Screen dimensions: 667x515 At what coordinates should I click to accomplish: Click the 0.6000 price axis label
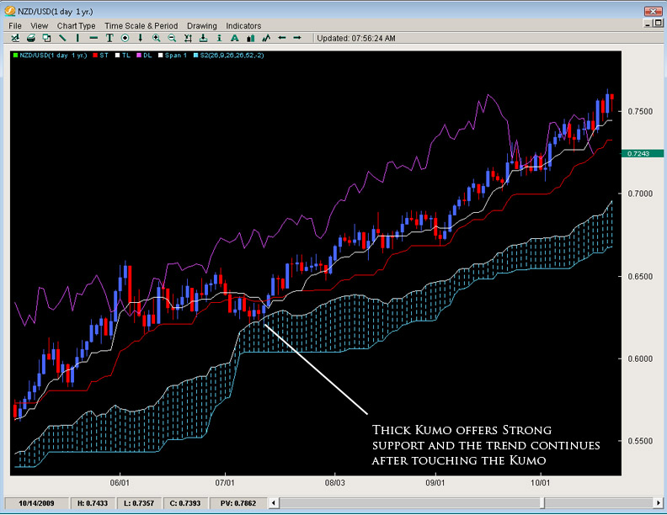(x=640, y=359)
